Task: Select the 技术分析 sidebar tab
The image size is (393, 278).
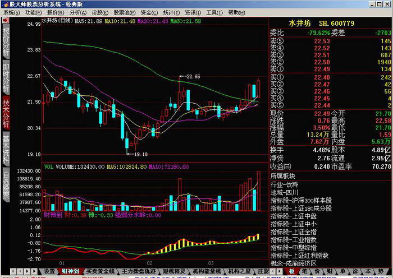Action: [6, 114]
